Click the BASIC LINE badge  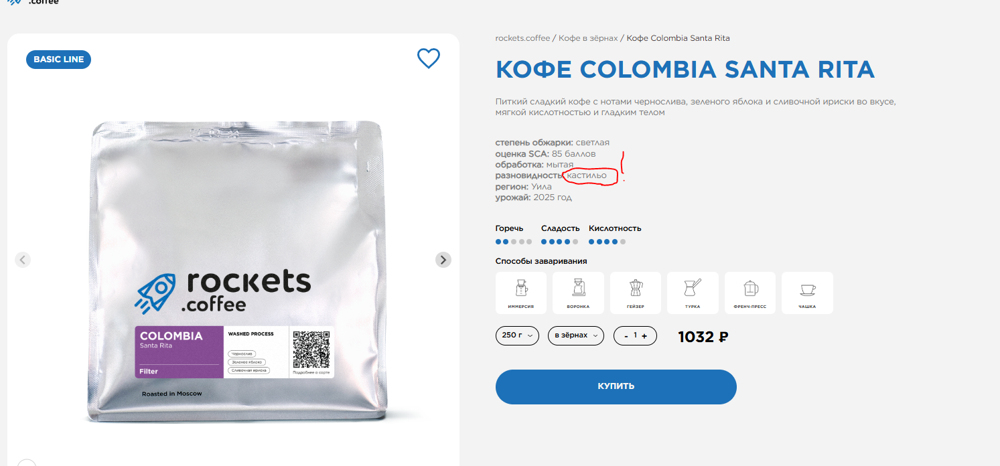pyautogui.click(x=58, y=60)
